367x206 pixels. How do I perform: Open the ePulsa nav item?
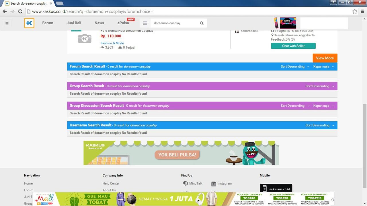coord(123,23)
